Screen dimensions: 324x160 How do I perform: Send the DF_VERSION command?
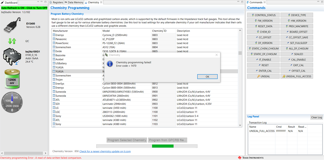point(263,43)
